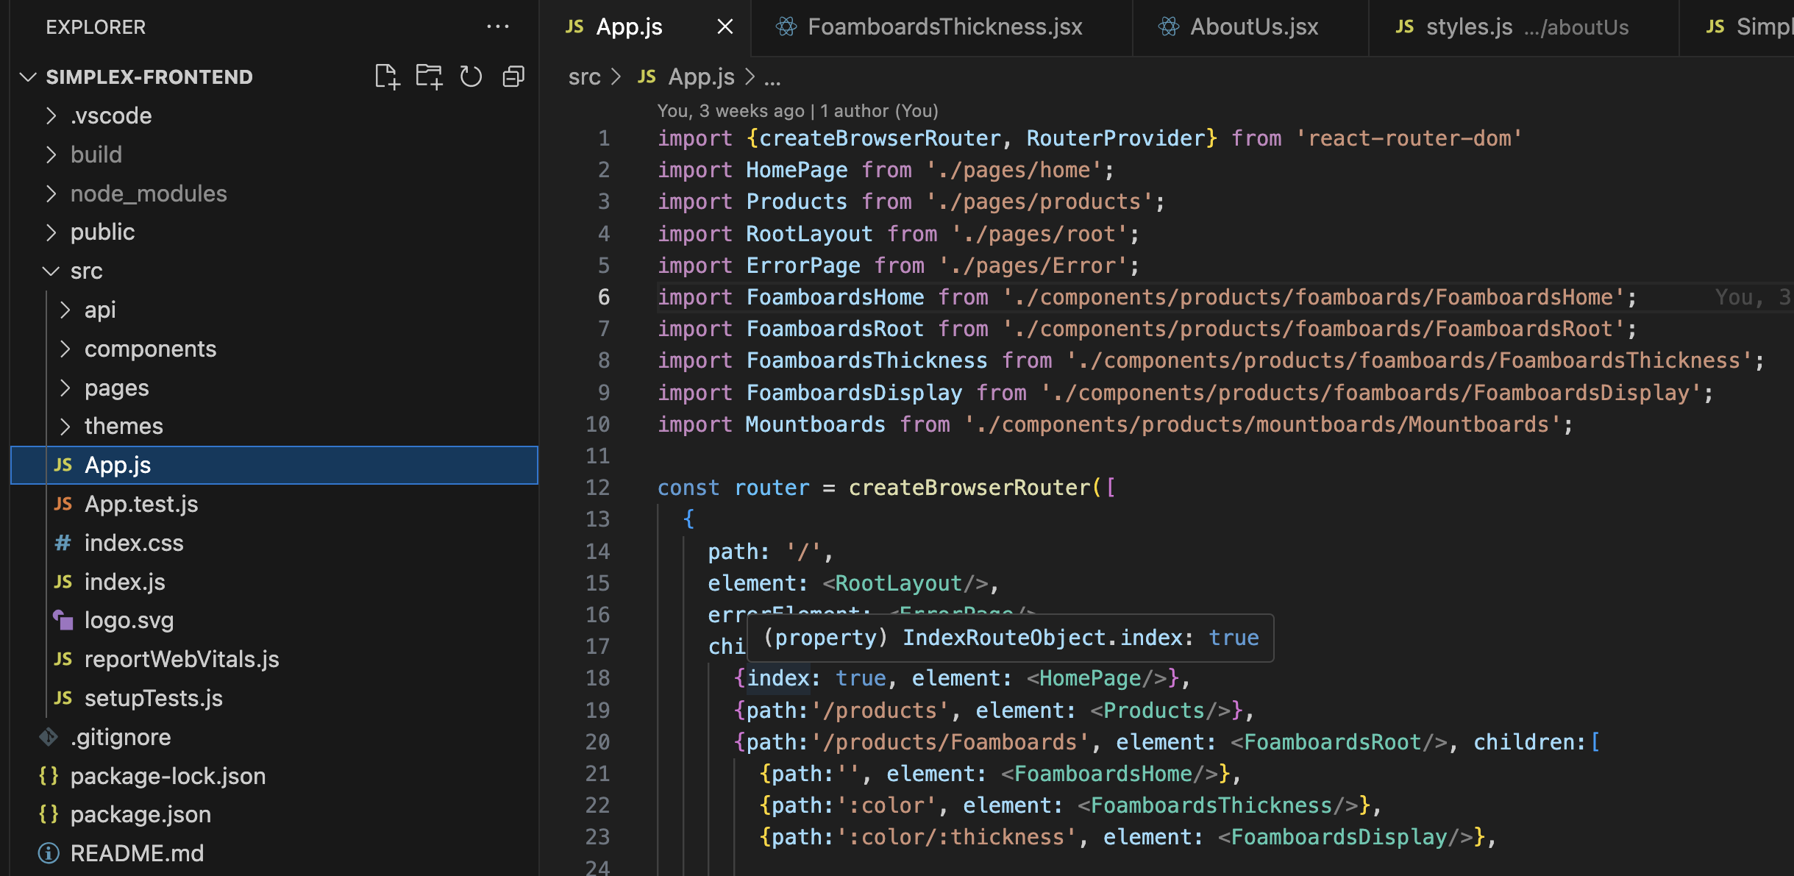Open package-lock.json in the file tree
The image size is (1794, 876).
(274, 776)
